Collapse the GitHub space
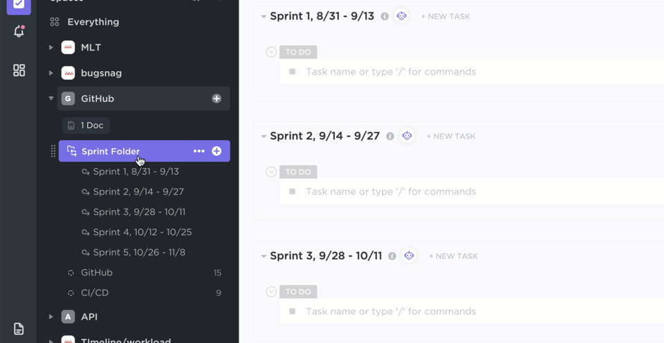Image resolution: width=664 pixels, height=343 pixels. [51, 99]
